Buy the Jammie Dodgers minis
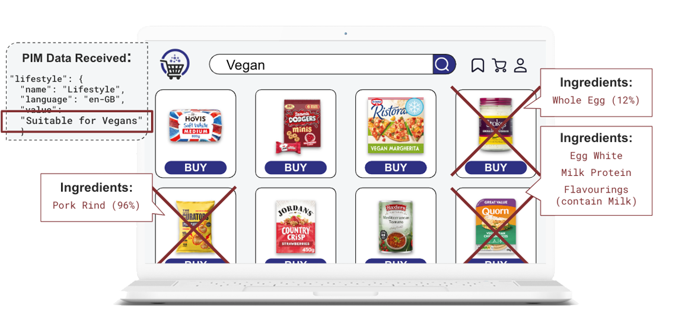 (x=295, y=168)
